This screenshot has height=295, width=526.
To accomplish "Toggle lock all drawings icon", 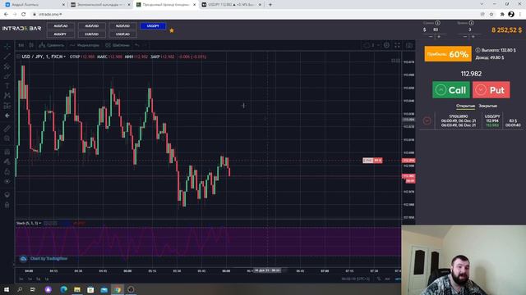I will click(7, 171).
